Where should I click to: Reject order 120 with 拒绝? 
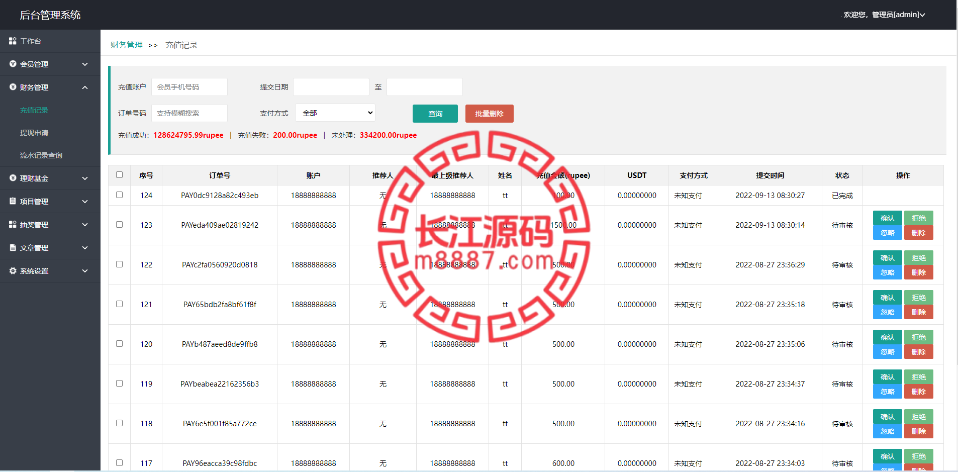point(919,337)
